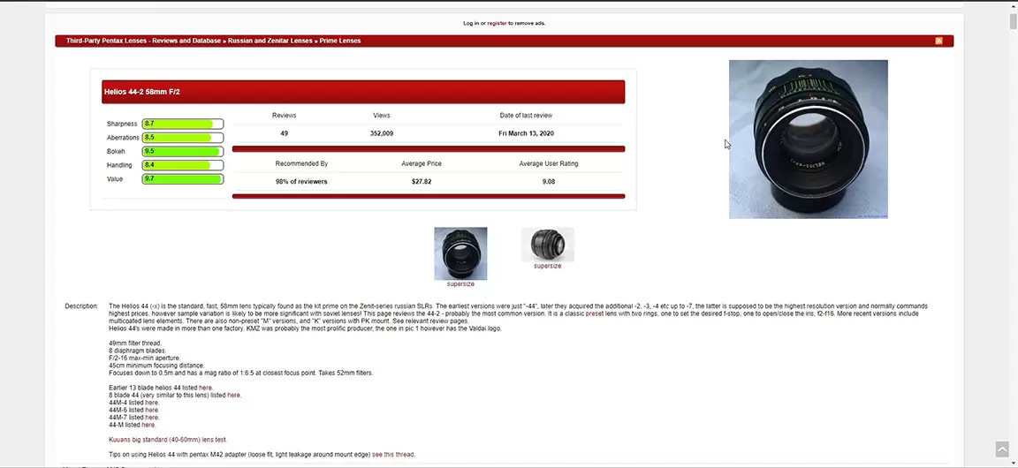Open the first supersize lens thumbnail
Viewport: 1018px width, 468px height.
[460, 254]
